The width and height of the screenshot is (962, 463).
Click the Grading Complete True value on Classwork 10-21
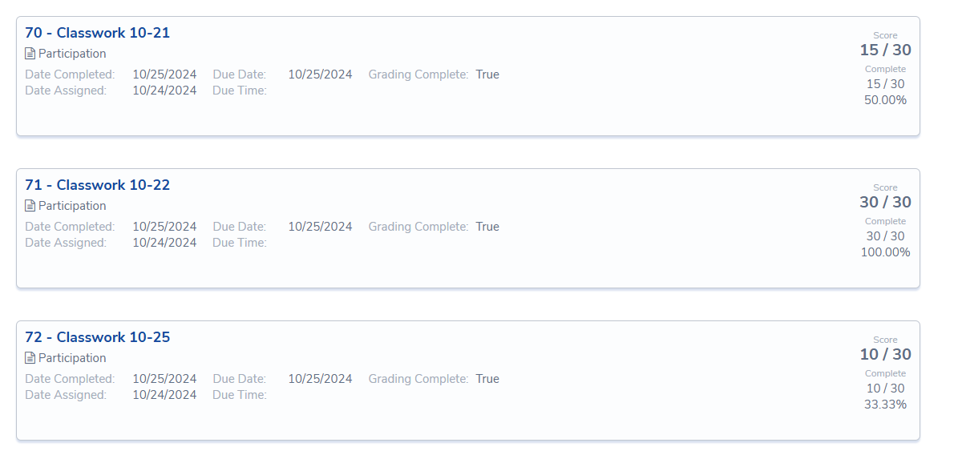click(487, 74)
